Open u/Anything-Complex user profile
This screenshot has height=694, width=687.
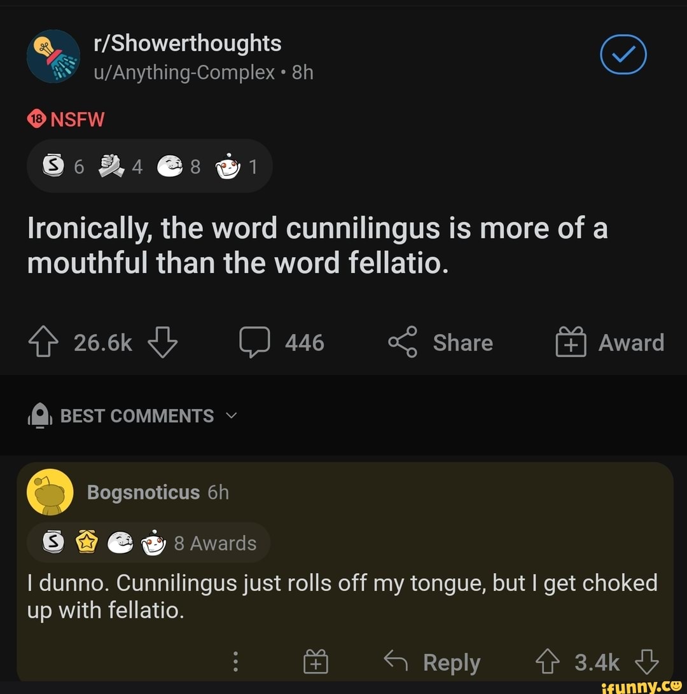[x=184, y=73]
